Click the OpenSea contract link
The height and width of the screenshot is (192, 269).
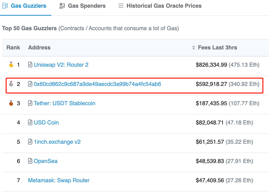pos(46,161)
